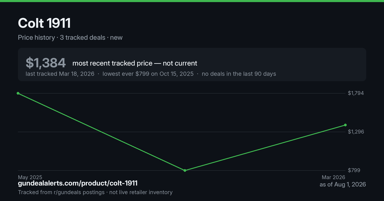This screenshot has height=201, width=384.
Task: Click the $799 axis label
Action: tap(354, 170)
